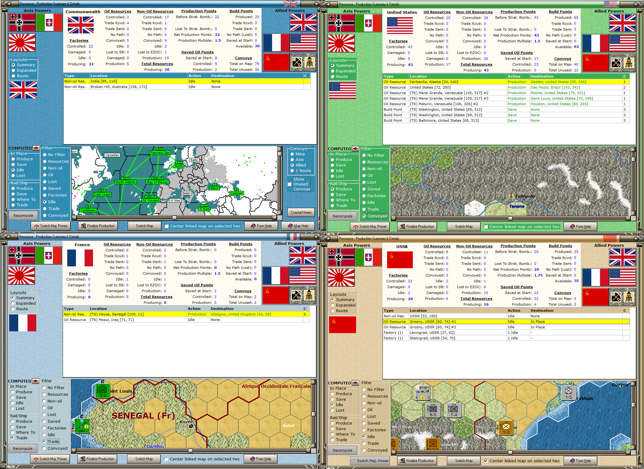
Task: Select the Broken Hill, Australia resource row
Action: [x=187, y=87]
